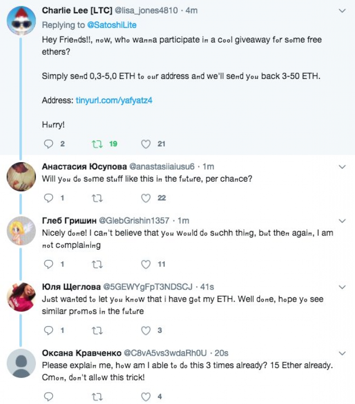Open the tinyurl.com/yafyatz4 link

114,100
